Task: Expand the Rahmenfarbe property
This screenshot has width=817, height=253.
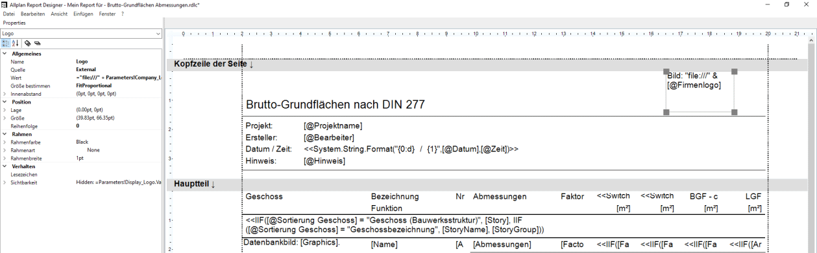Action: tap(4, 142)
